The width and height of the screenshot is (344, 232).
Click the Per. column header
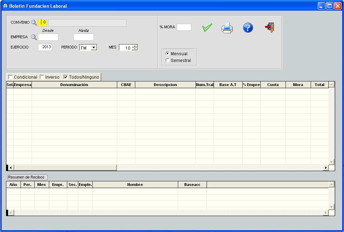27,185
